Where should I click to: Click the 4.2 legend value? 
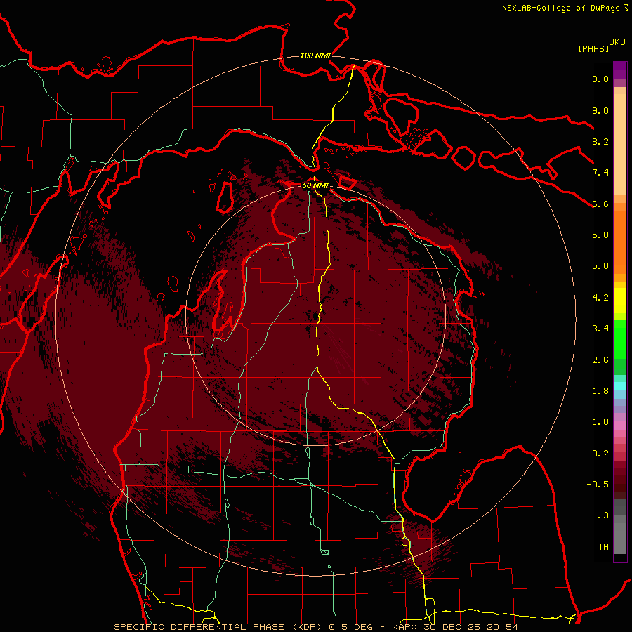(x=600, y=298)
